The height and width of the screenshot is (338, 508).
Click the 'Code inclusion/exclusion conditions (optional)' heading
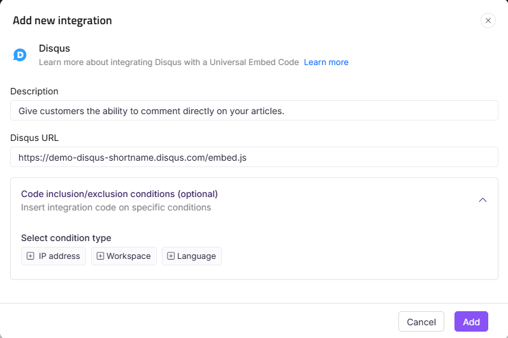pyautogui.click(x=119, y=194)
